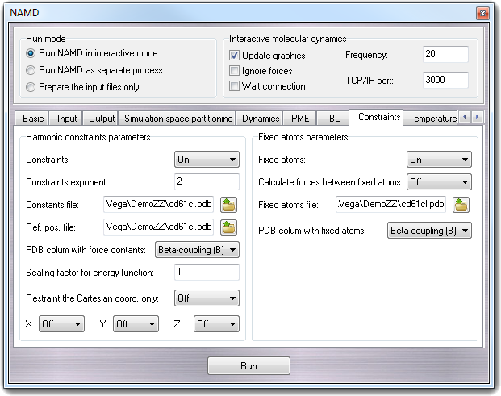Toggle the Ignore forces checkbox
501x396 pixels.
[235, 71]
